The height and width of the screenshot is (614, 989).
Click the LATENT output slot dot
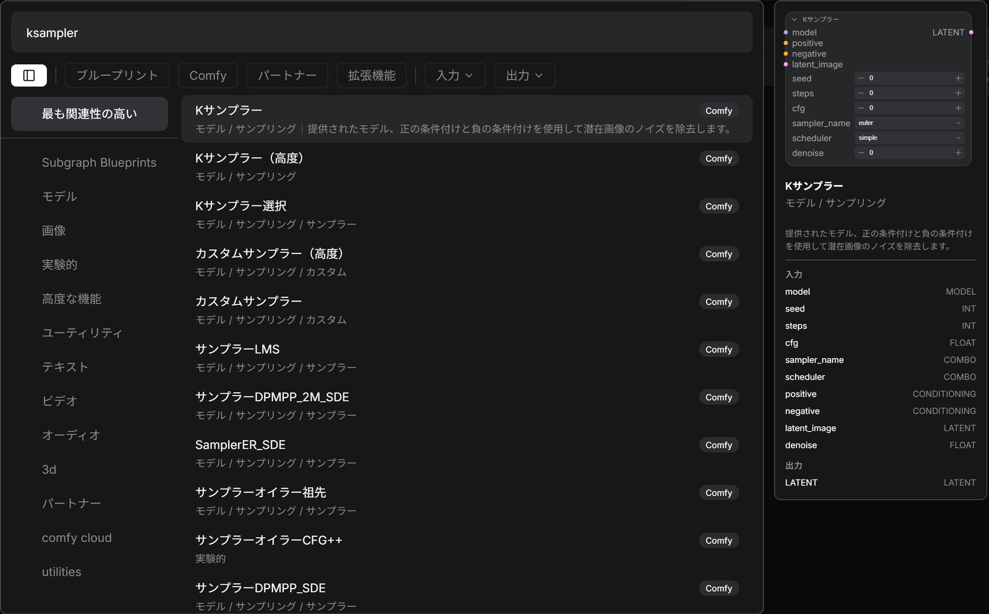point(971,32)
